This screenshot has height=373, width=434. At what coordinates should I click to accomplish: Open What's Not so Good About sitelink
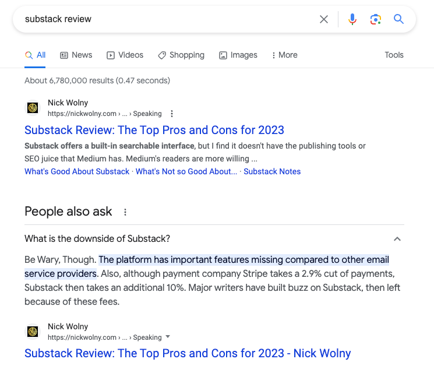186,171
